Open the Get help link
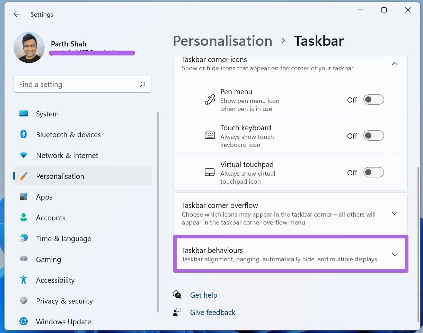 204,295
